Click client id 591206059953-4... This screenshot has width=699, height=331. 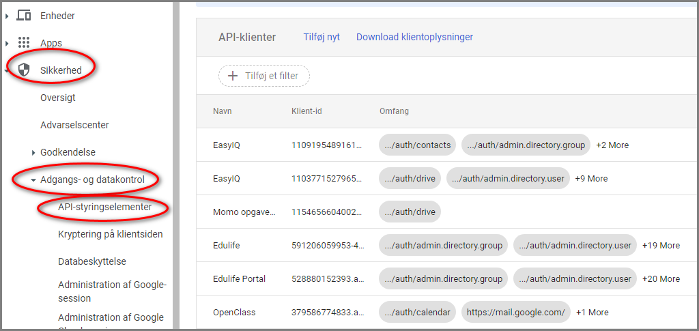[328, 246]
